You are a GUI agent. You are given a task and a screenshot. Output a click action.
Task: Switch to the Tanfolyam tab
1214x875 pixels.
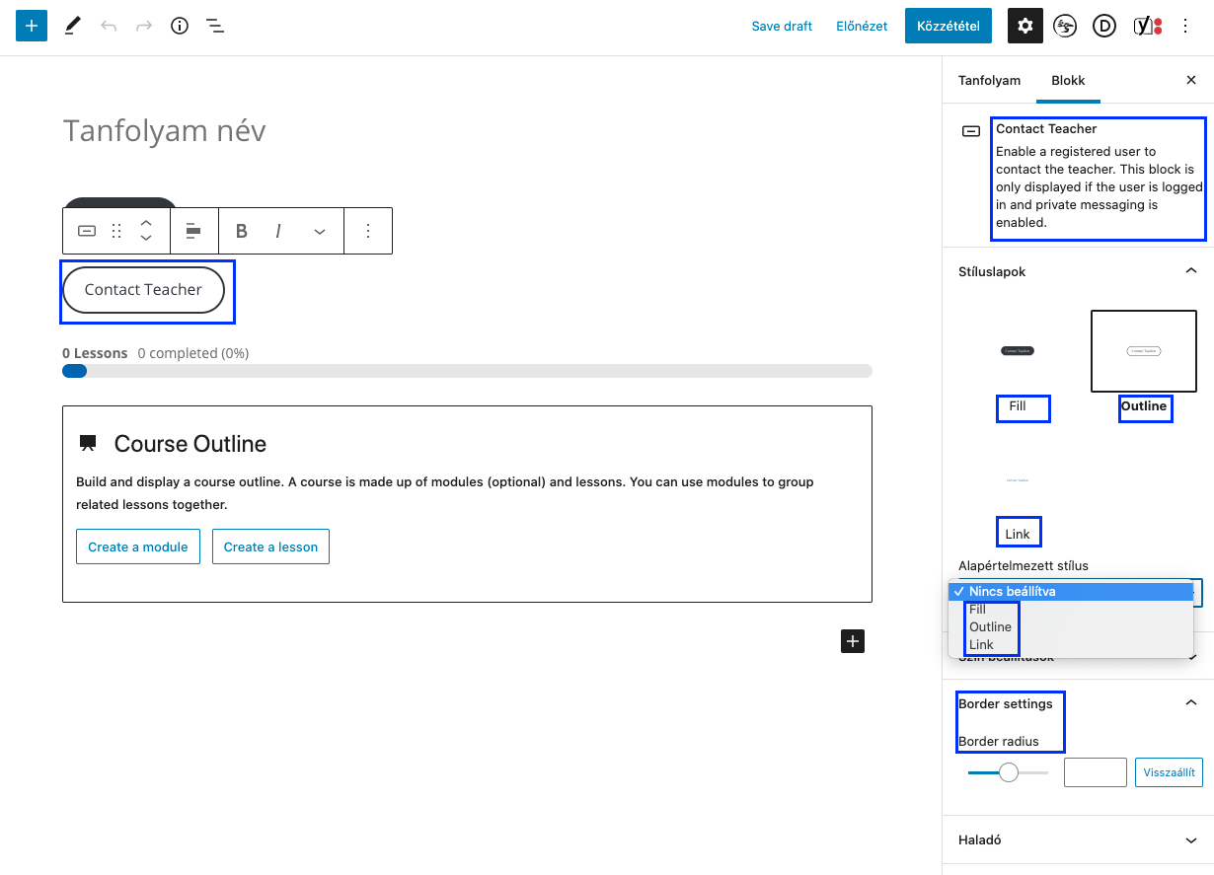pos(989,80)
